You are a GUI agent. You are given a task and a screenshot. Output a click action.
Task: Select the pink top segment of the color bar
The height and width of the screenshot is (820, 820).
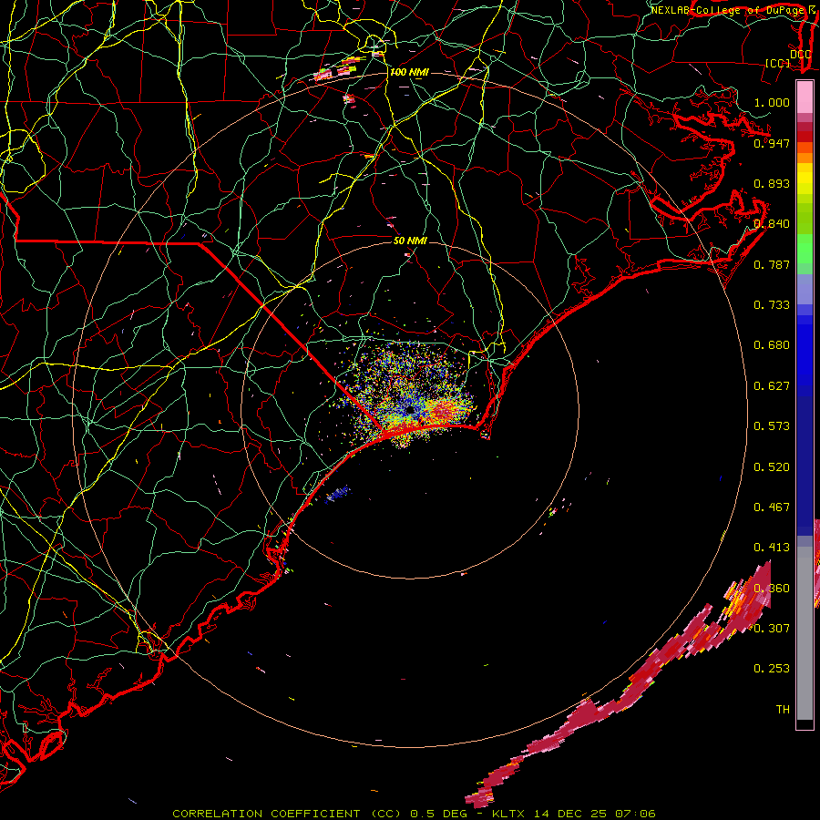[x=805, y=97]
